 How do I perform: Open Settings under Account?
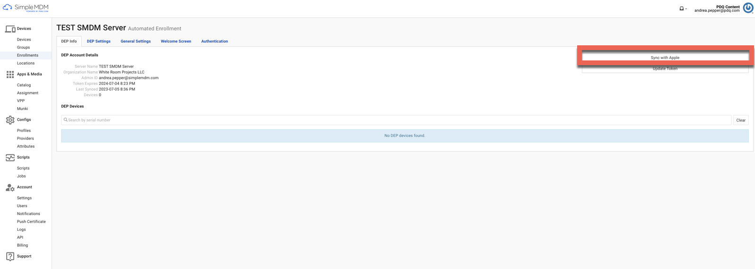coord(24,198)
